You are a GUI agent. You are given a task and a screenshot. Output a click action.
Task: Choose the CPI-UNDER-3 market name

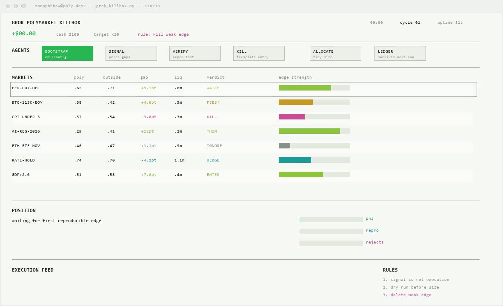[26, 117]
